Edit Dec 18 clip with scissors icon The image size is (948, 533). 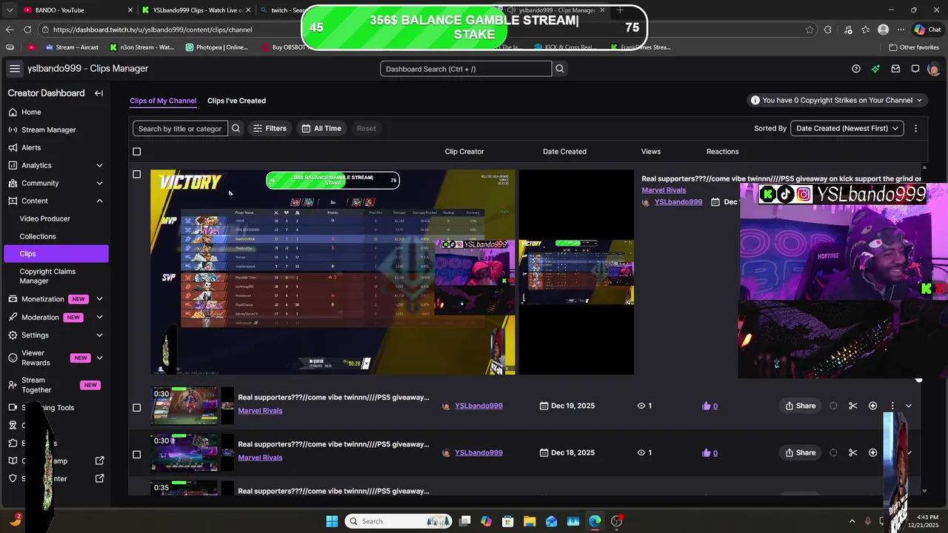point(853,452)
